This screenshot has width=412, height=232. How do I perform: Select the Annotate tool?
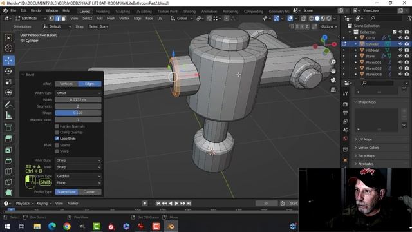coord(8,104)
